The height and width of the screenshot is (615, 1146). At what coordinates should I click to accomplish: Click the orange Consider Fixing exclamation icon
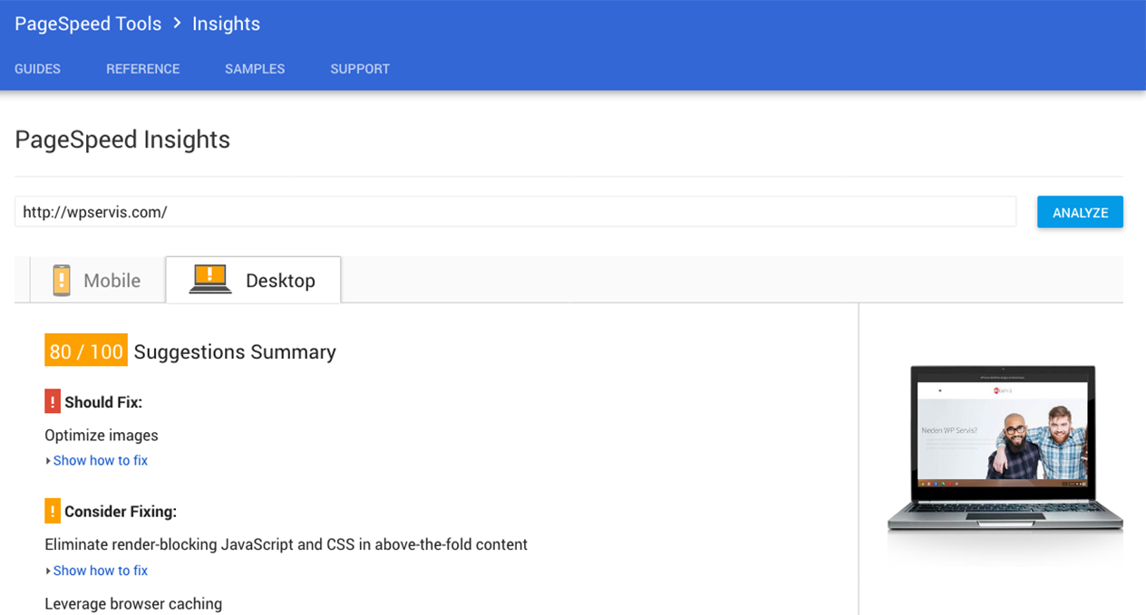53,511
